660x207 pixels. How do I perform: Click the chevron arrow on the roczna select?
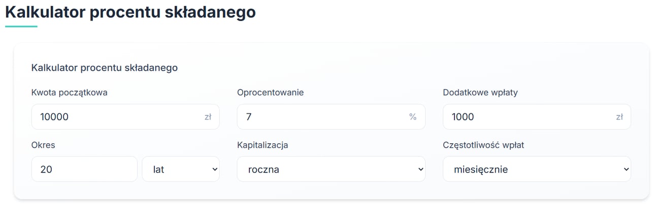(420, 169)
